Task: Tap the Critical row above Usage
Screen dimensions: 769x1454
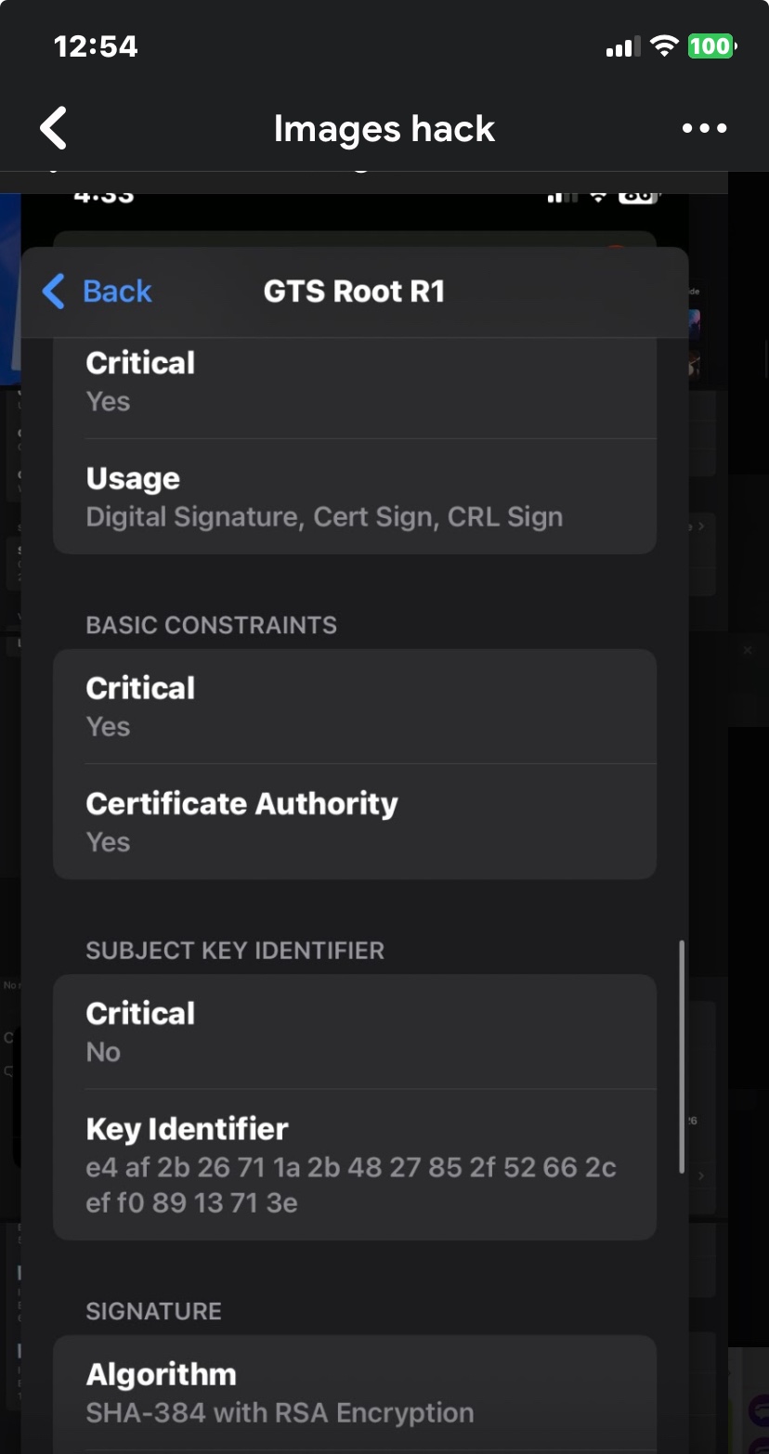Action: (354, 382)
